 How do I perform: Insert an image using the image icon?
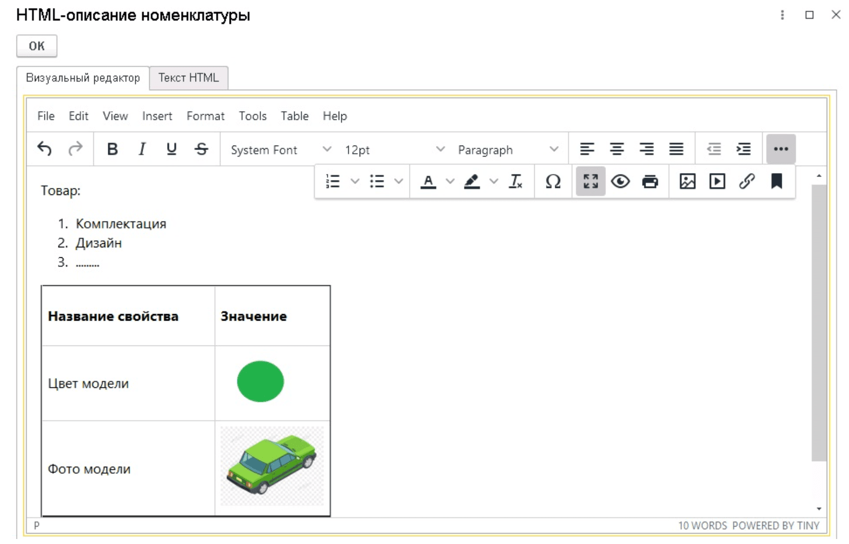(687, 181)
